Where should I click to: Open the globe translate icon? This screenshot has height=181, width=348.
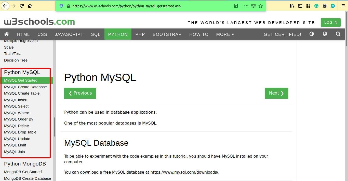(x=325, y=34)
